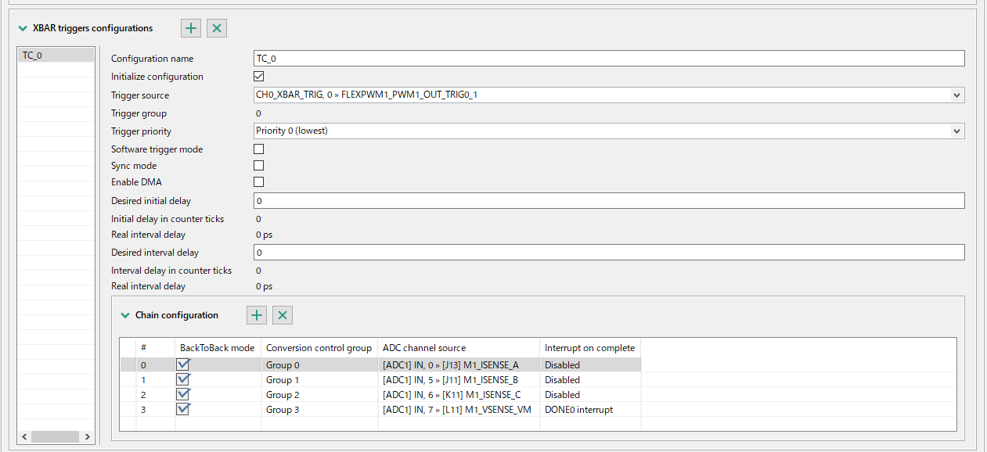Click the right arrow of the list scrollbar
The height and width of the screenshot is (452, 987).
click(x=86, y=436)
